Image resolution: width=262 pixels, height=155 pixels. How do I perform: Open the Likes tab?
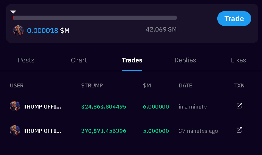click(x=238, y=60)
